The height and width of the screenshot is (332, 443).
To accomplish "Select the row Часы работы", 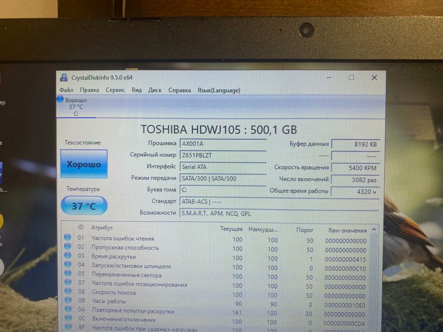I will [216, 303].
